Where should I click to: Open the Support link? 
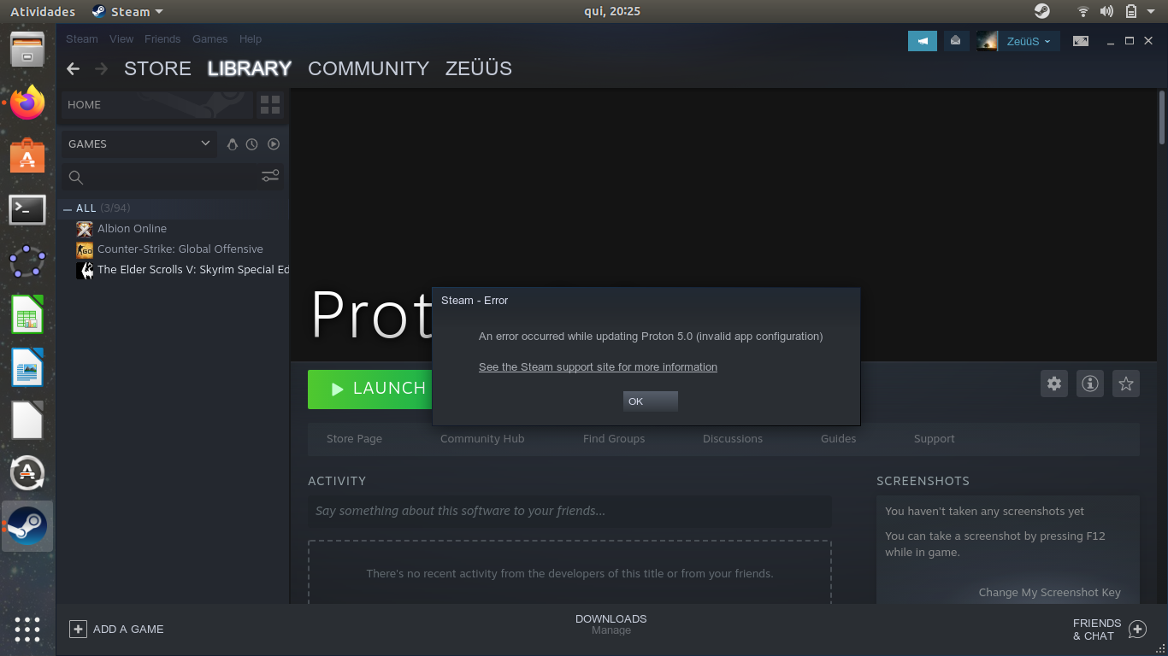[934, 439]
